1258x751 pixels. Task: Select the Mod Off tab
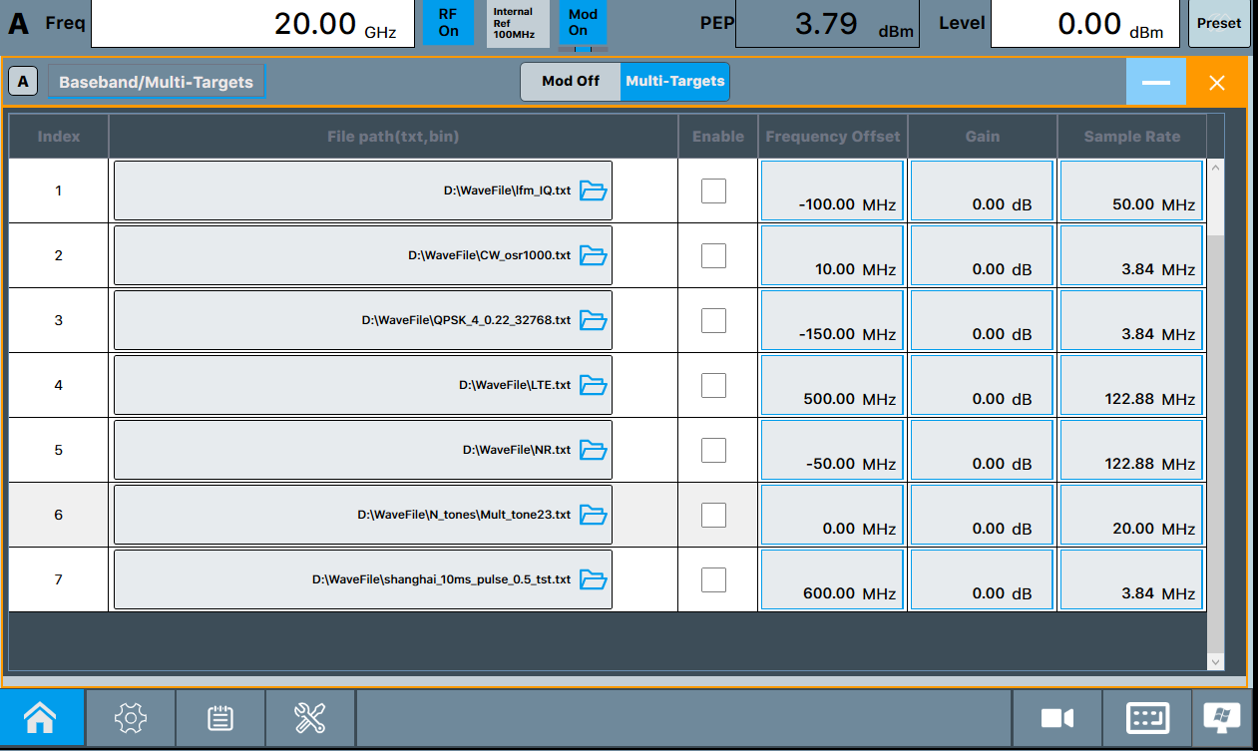[571, 82]
